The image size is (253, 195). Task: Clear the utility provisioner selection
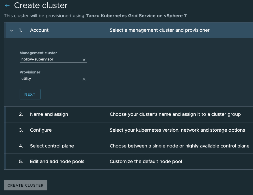[x=84, y=79]
